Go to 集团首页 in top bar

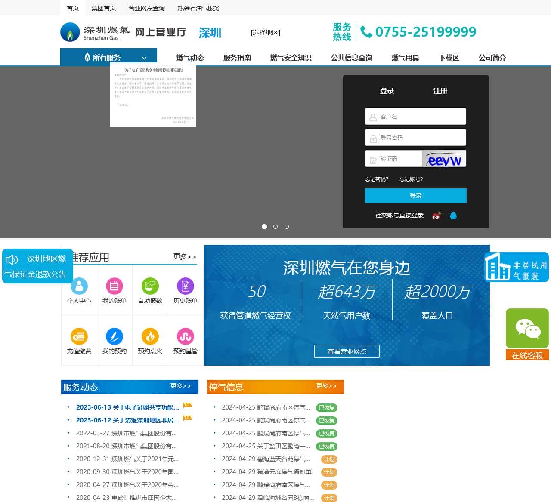point(104,8)
